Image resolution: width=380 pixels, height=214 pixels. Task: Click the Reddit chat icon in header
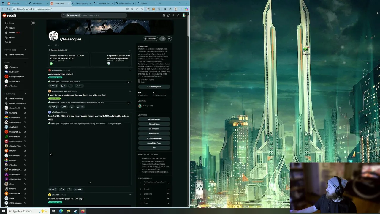click(x=169, y=15)
